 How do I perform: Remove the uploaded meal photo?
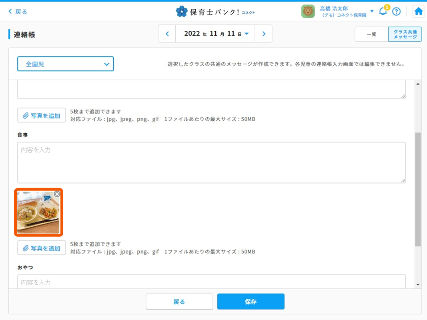57,194
